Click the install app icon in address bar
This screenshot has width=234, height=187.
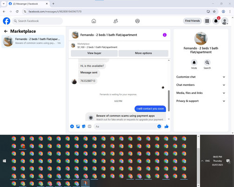click(208, 12)
